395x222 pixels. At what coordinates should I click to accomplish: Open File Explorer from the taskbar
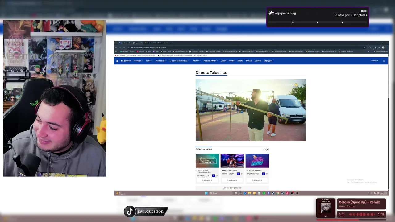click(249, 193)
